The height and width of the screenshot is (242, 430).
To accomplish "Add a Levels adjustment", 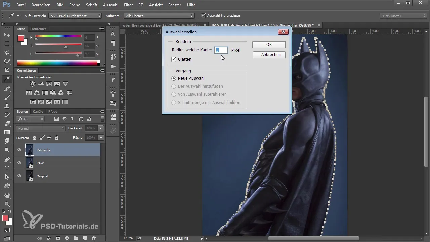I will coord(41,84).
